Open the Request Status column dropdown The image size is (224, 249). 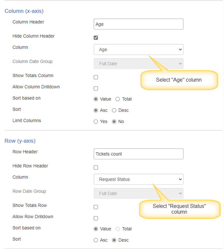point(138,179)
